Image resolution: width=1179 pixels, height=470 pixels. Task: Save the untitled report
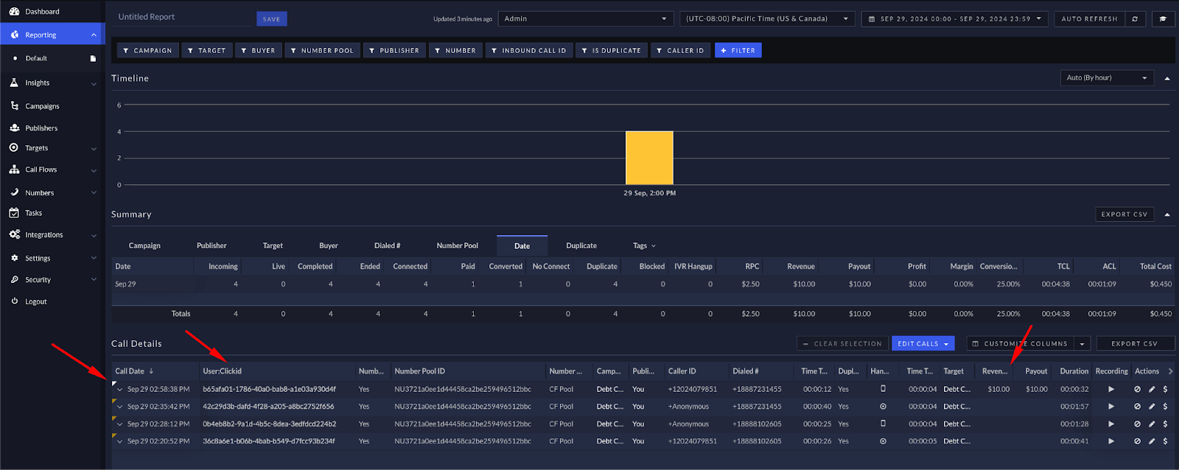pos(271,19)
